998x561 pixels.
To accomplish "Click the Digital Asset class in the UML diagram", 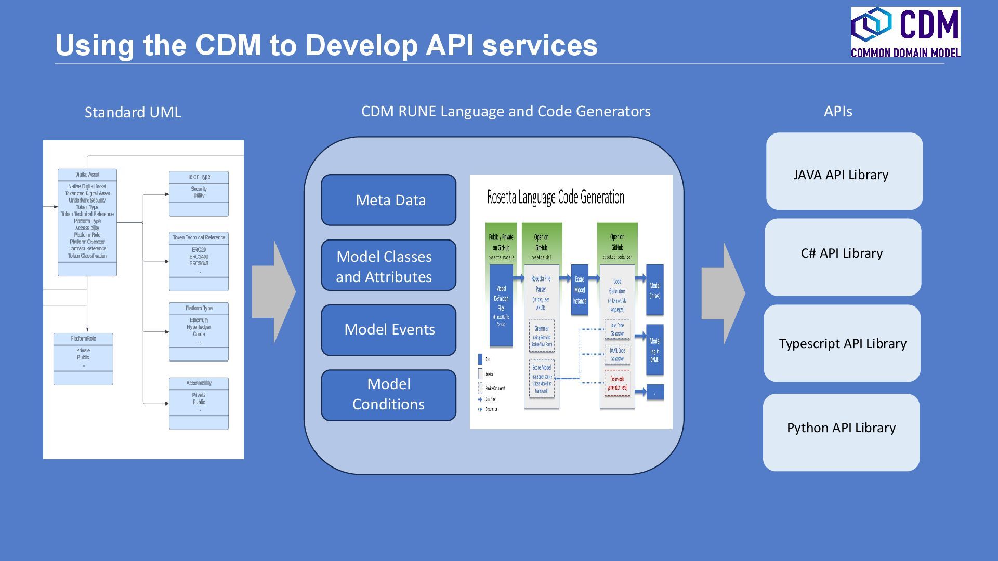I will point(87,222).
